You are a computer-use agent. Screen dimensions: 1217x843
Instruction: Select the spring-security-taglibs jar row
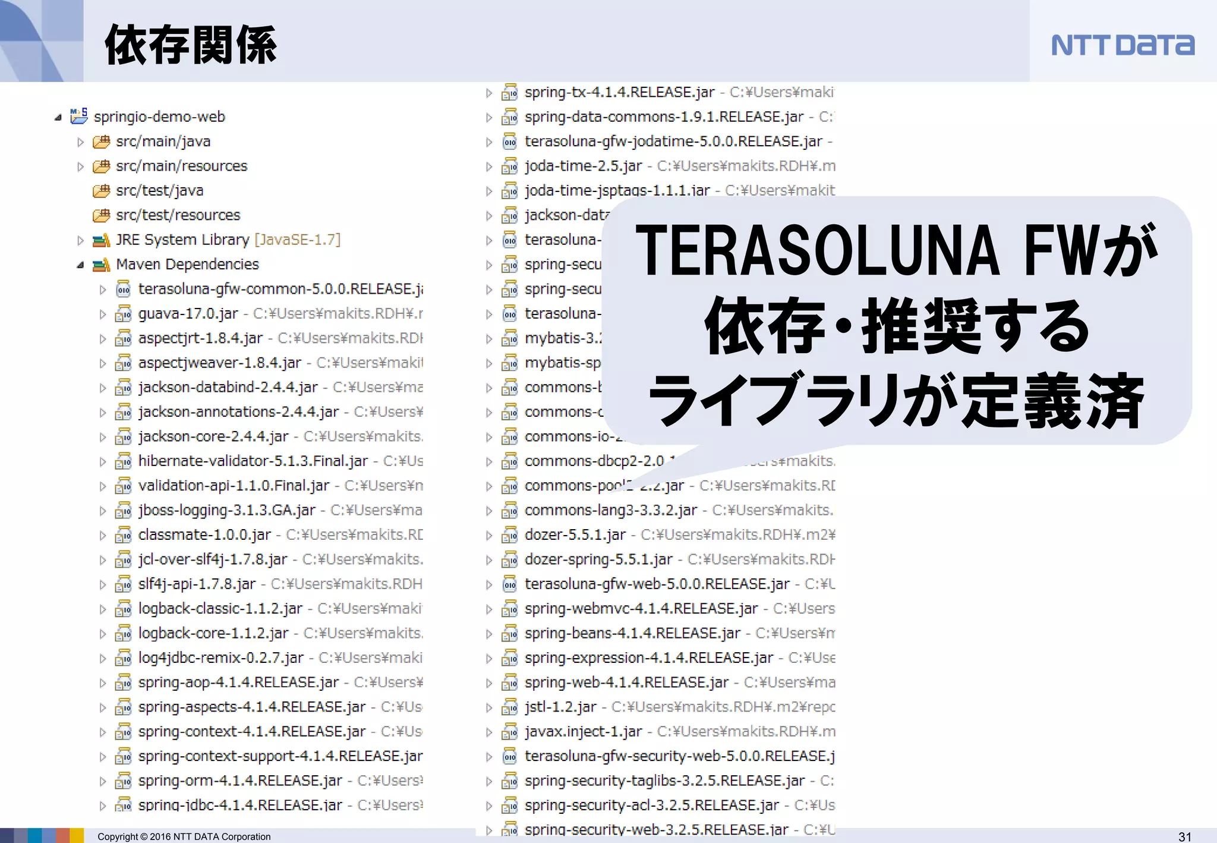click(x=660, y=781)
